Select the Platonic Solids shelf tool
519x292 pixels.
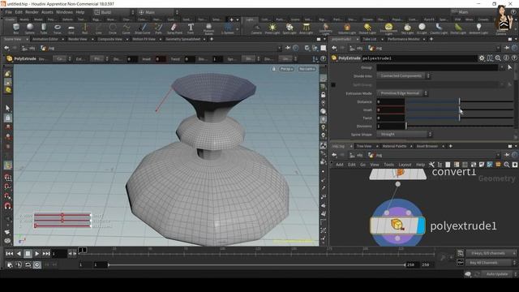click(x=208, y=29)
